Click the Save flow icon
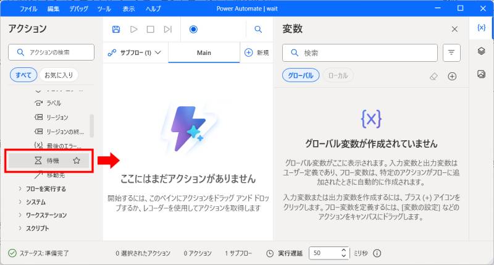Image resolution: width=494 pixels, height=265 pixels. coord(116,29)
